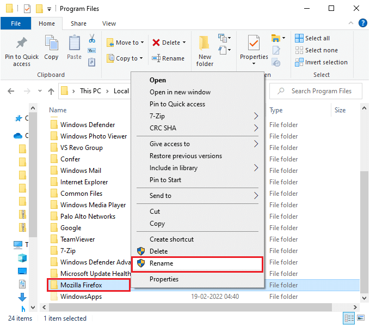Open the Move to dropdown

125,43
